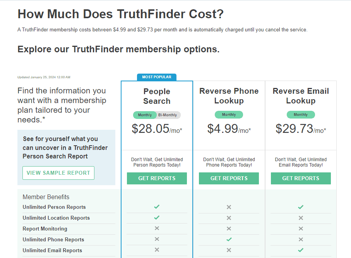Click Get Reports for Reverse Email Lookup
Viewport: 351px width, 258px height.
[301, 178]
